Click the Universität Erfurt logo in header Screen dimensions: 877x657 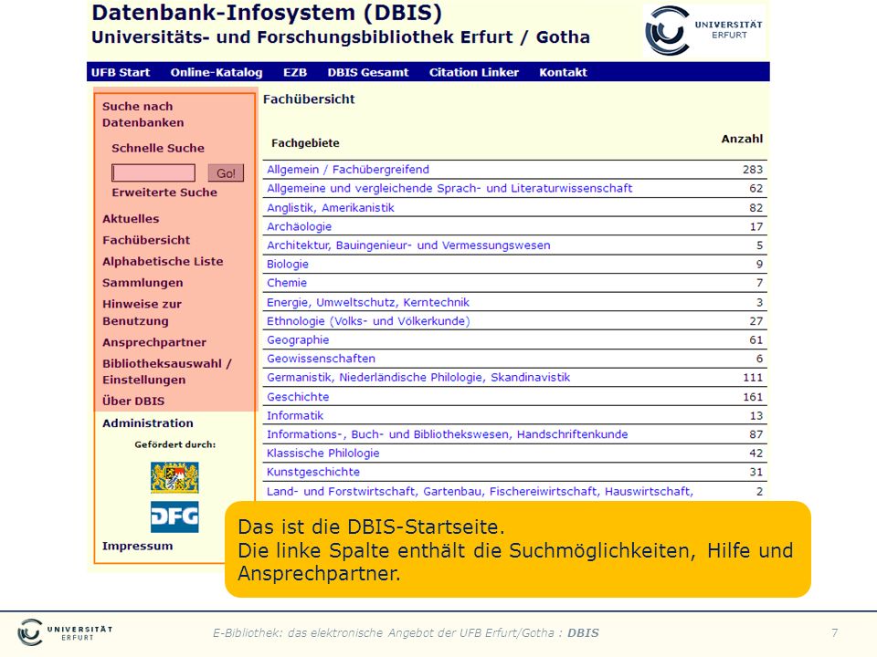pos(704,30)
